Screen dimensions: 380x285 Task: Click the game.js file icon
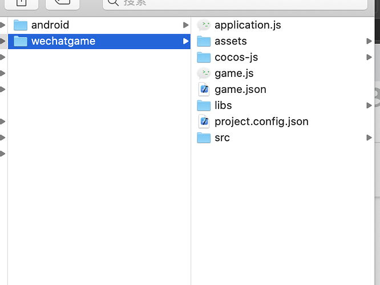204,74
